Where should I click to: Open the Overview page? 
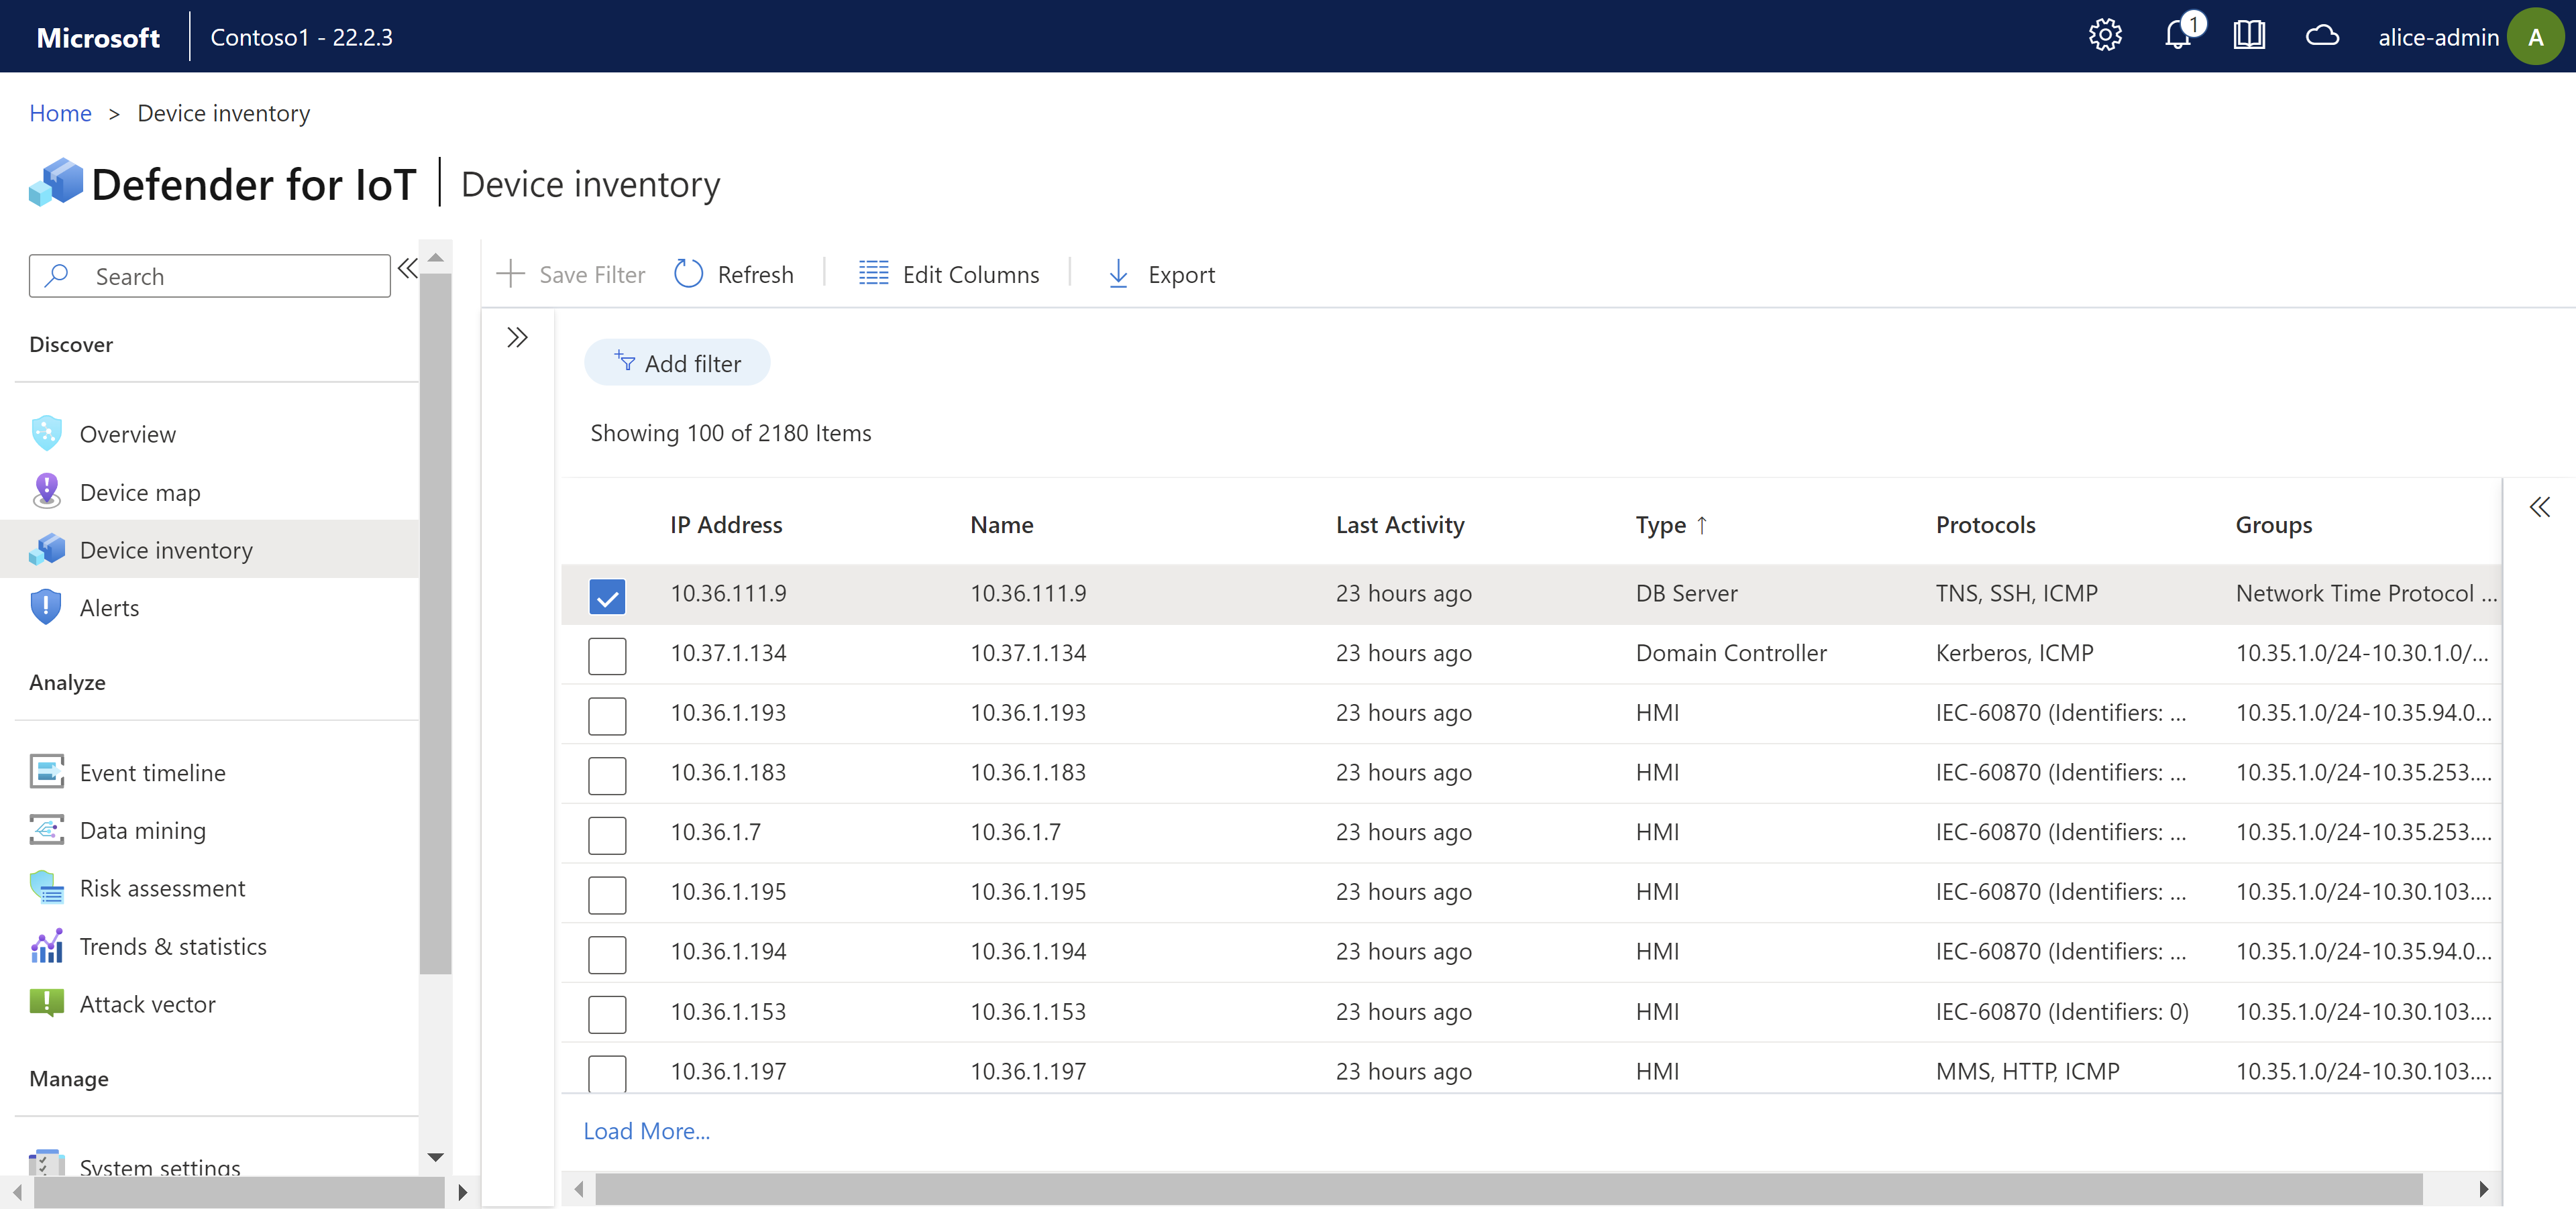coord(127,434)
